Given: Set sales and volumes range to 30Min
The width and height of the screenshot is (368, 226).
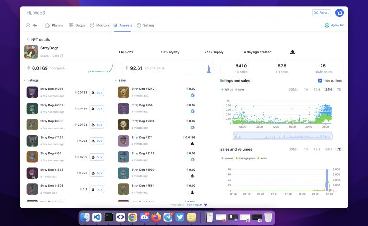Looking at the screenshot, I should pos(293,149).
